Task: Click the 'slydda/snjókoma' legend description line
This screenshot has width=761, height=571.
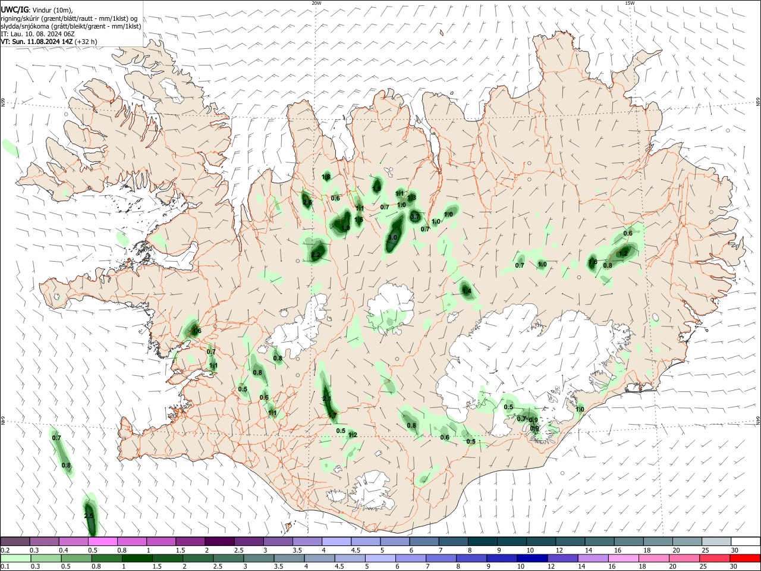Action: click(71, 26)
